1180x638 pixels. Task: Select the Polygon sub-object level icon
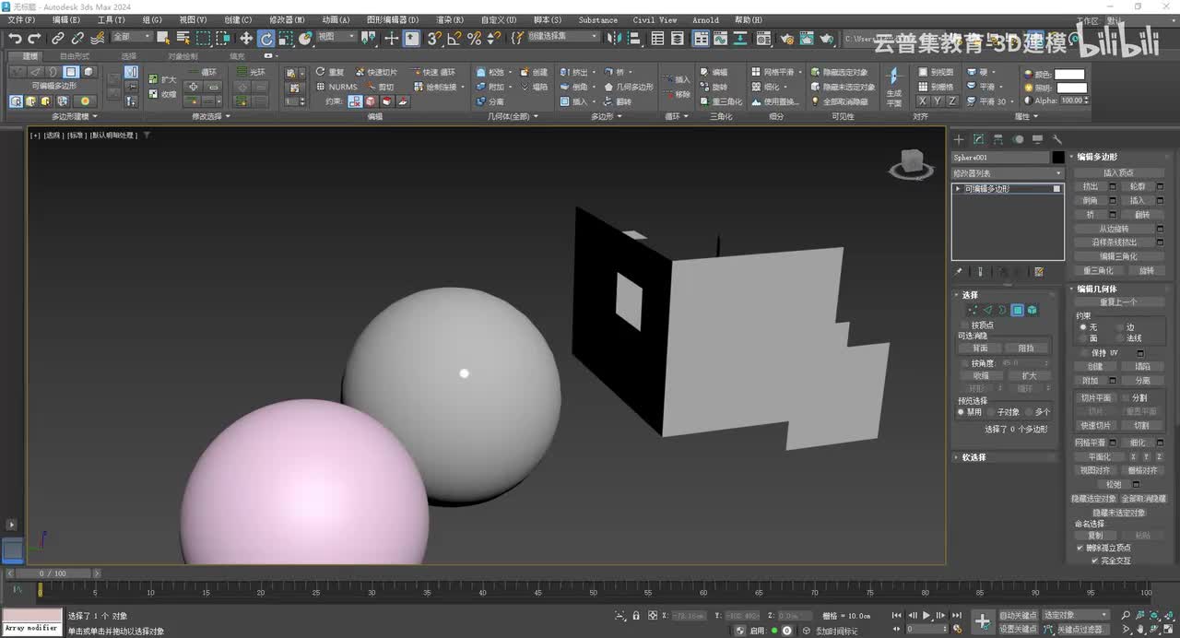pos(1018,311)
